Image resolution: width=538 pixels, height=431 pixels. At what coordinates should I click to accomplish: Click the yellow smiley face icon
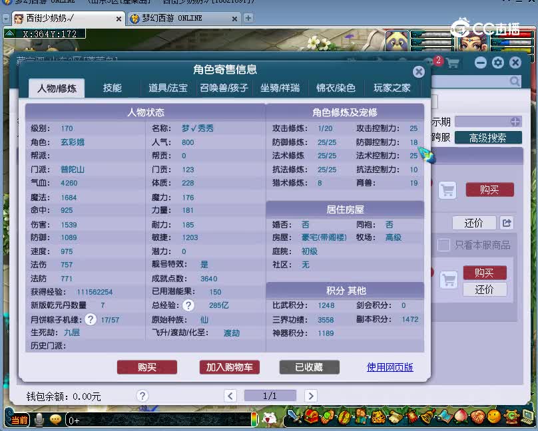point(494,417)
